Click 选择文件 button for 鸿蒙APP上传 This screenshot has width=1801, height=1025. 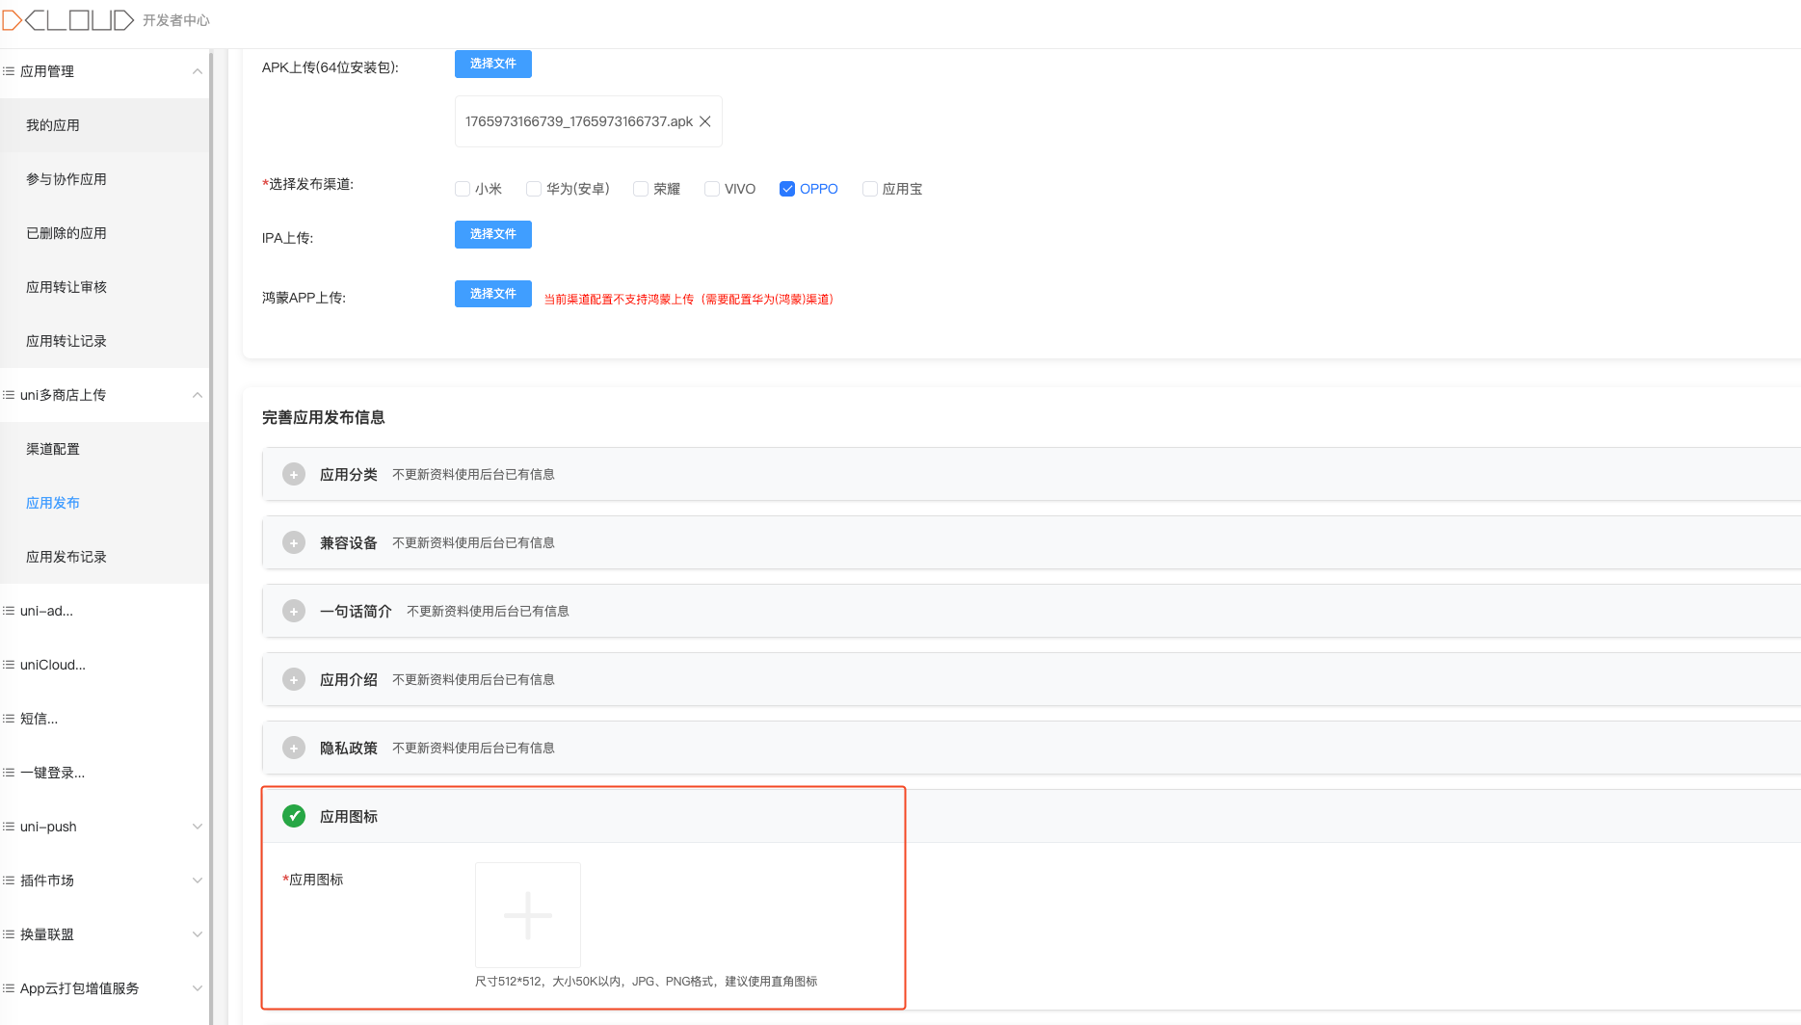click(493, 294)
